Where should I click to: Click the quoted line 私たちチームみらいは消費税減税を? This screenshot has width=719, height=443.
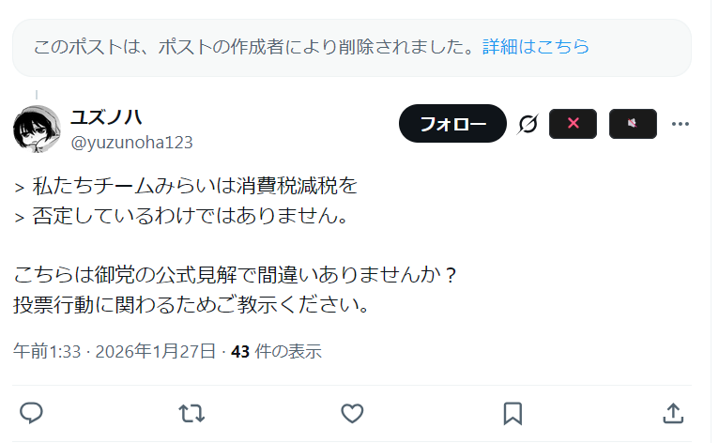point(194,186)
